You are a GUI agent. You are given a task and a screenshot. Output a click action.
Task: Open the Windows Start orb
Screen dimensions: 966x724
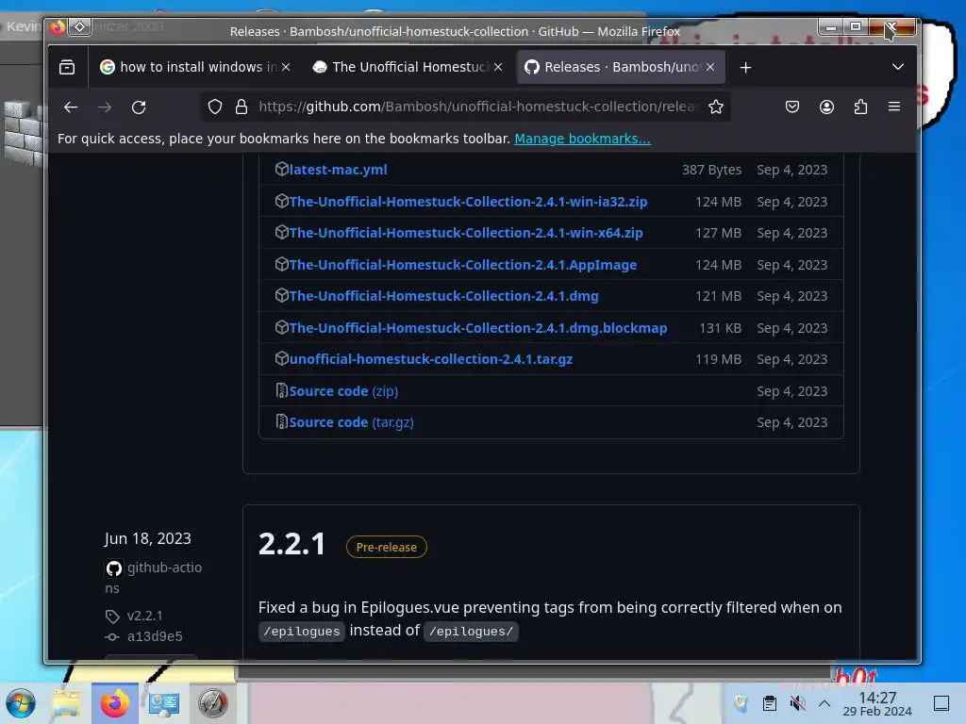pyautogui.click(x=21, y=703)
